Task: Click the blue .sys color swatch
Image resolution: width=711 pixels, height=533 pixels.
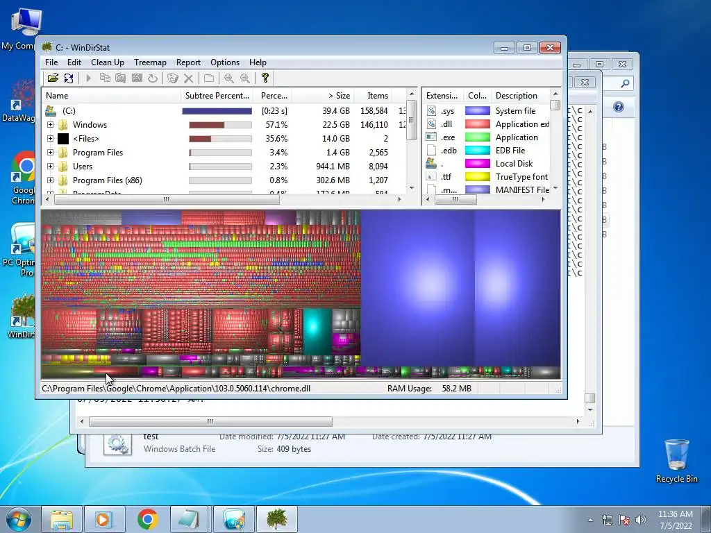Action: [x=478, y=110]
